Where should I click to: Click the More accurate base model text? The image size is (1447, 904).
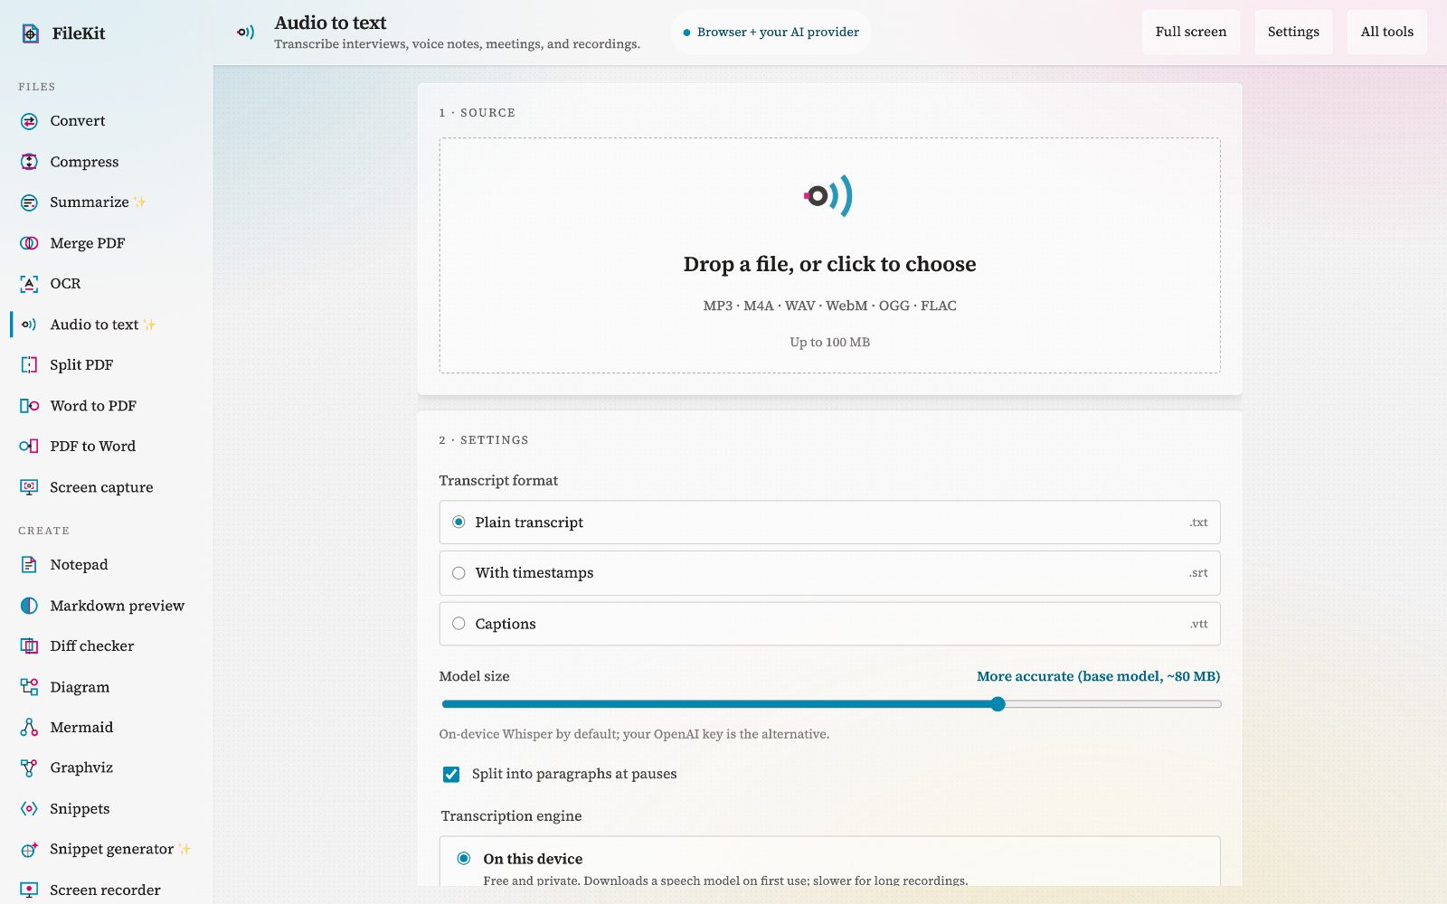coord(1098,676)
